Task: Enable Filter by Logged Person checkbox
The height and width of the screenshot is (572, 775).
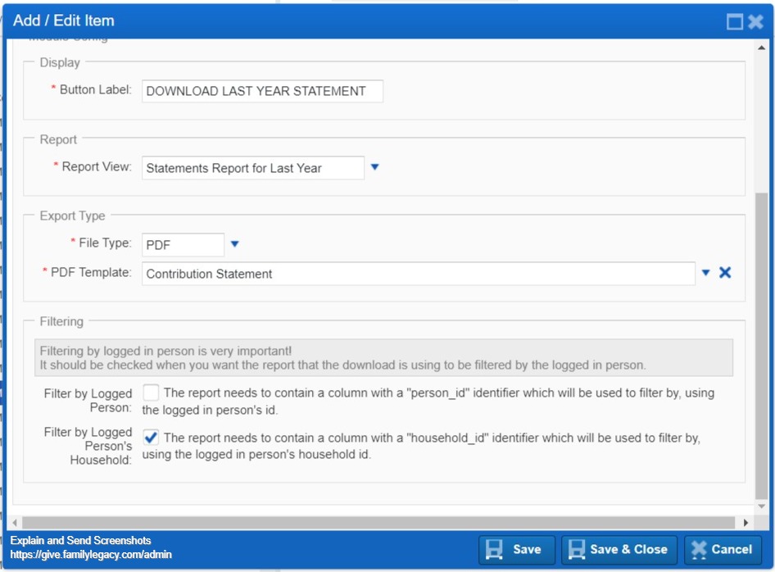Action: pyautogui.click(x=151, y=393)
